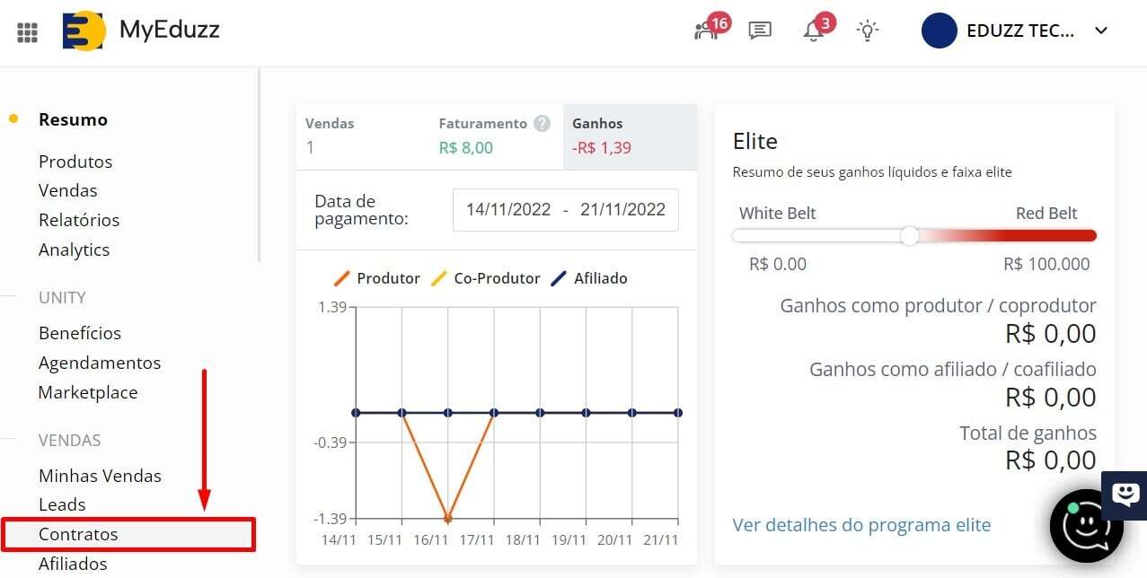
Task: Open the smiley chat support bubble
Action: [x=1086, y=526]
